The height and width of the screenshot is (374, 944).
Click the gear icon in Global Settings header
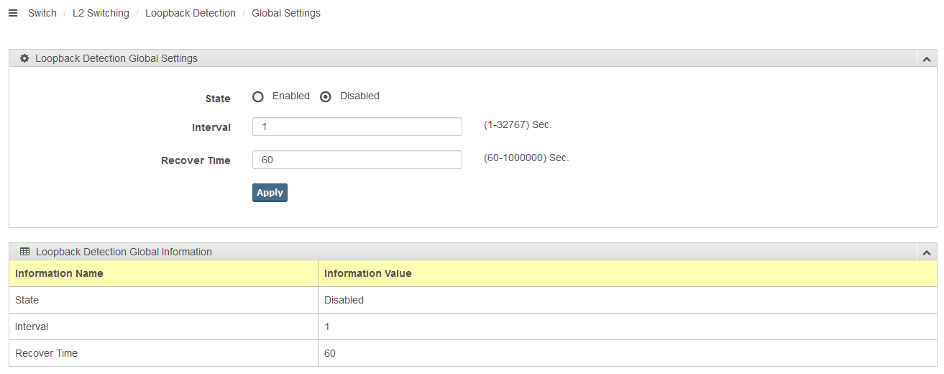pos(24,58)
